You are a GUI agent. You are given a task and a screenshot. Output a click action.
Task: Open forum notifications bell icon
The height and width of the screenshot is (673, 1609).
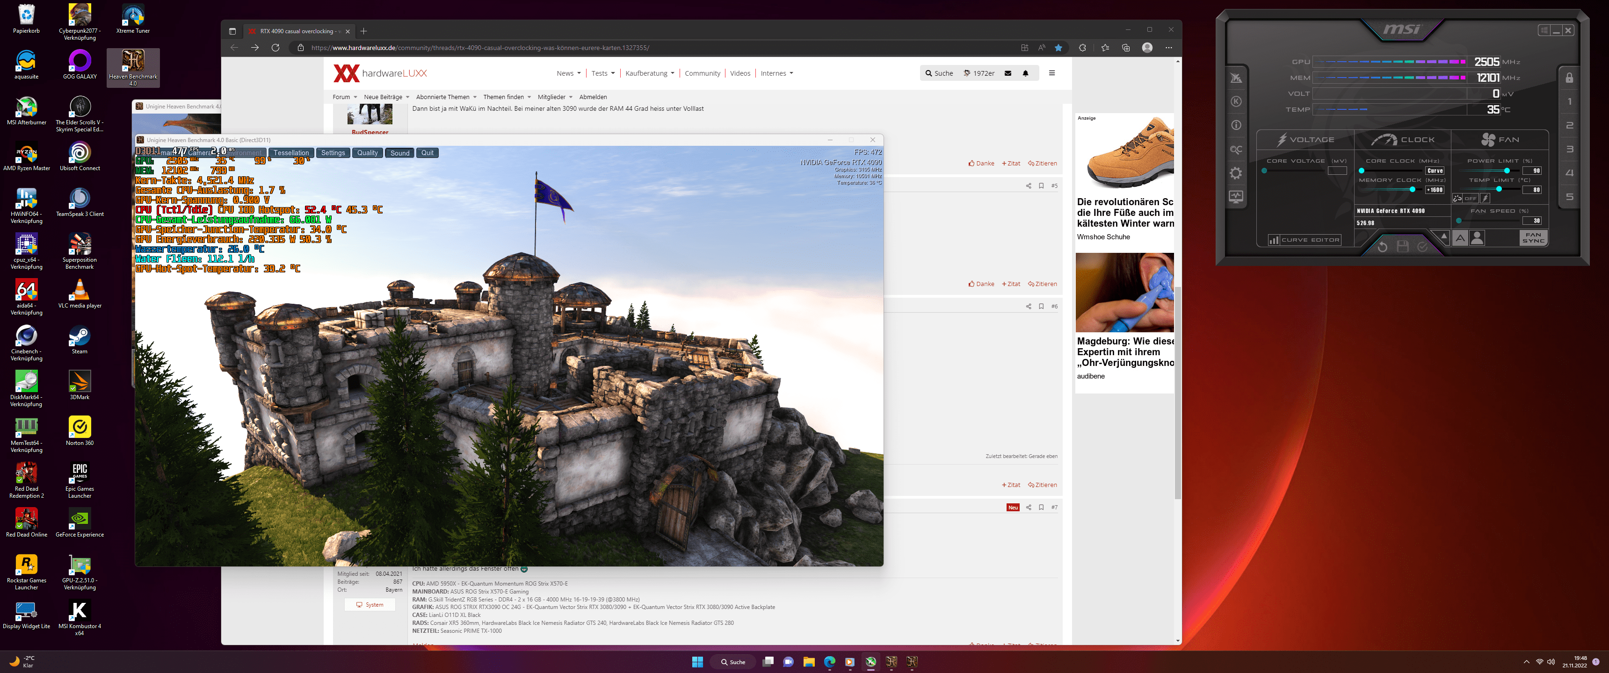(1025, 73)
